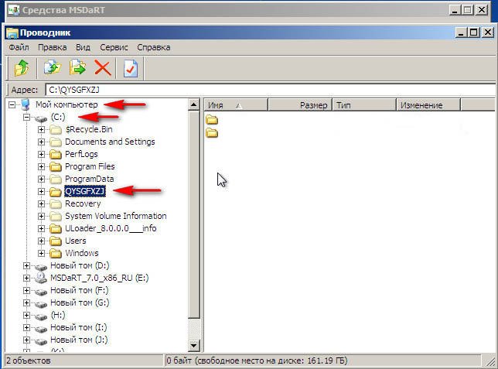Open the Сервис menu

click(114, 47)
